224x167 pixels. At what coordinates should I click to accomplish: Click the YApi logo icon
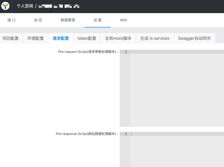[5, 6]
